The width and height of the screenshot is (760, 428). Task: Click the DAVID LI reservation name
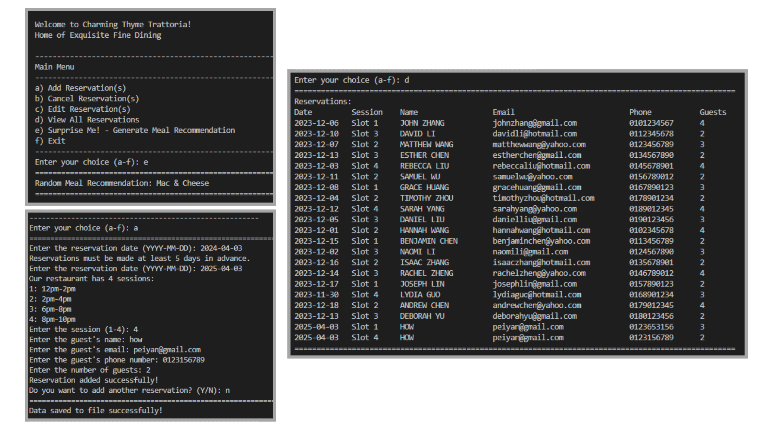pyautogui.click(x=417, y=134)
